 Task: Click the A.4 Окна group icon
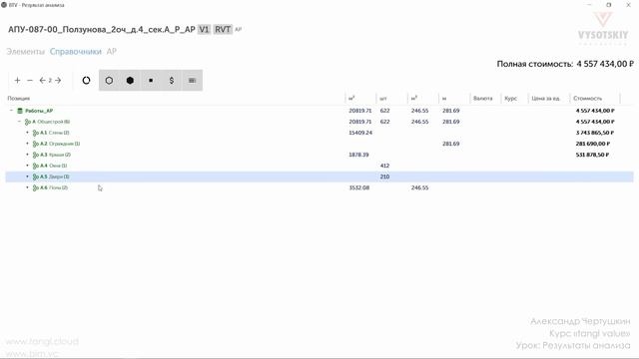click(x=36, y=166)
